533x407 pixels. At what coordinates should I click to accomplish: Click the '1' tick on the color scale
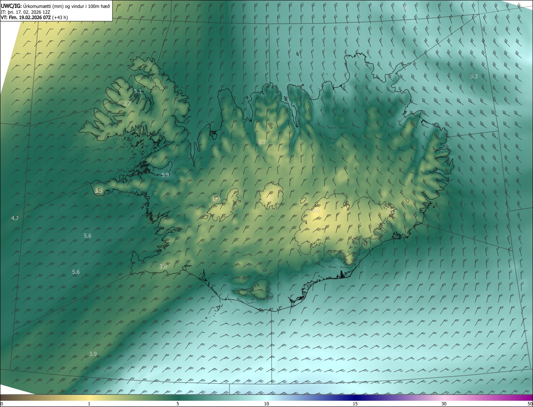(89, 404)
